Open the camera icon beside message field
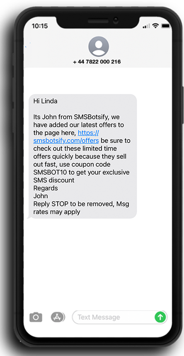The width and height of the screenshot is (184, 356). pyautogui.click(x=36, y=317)
